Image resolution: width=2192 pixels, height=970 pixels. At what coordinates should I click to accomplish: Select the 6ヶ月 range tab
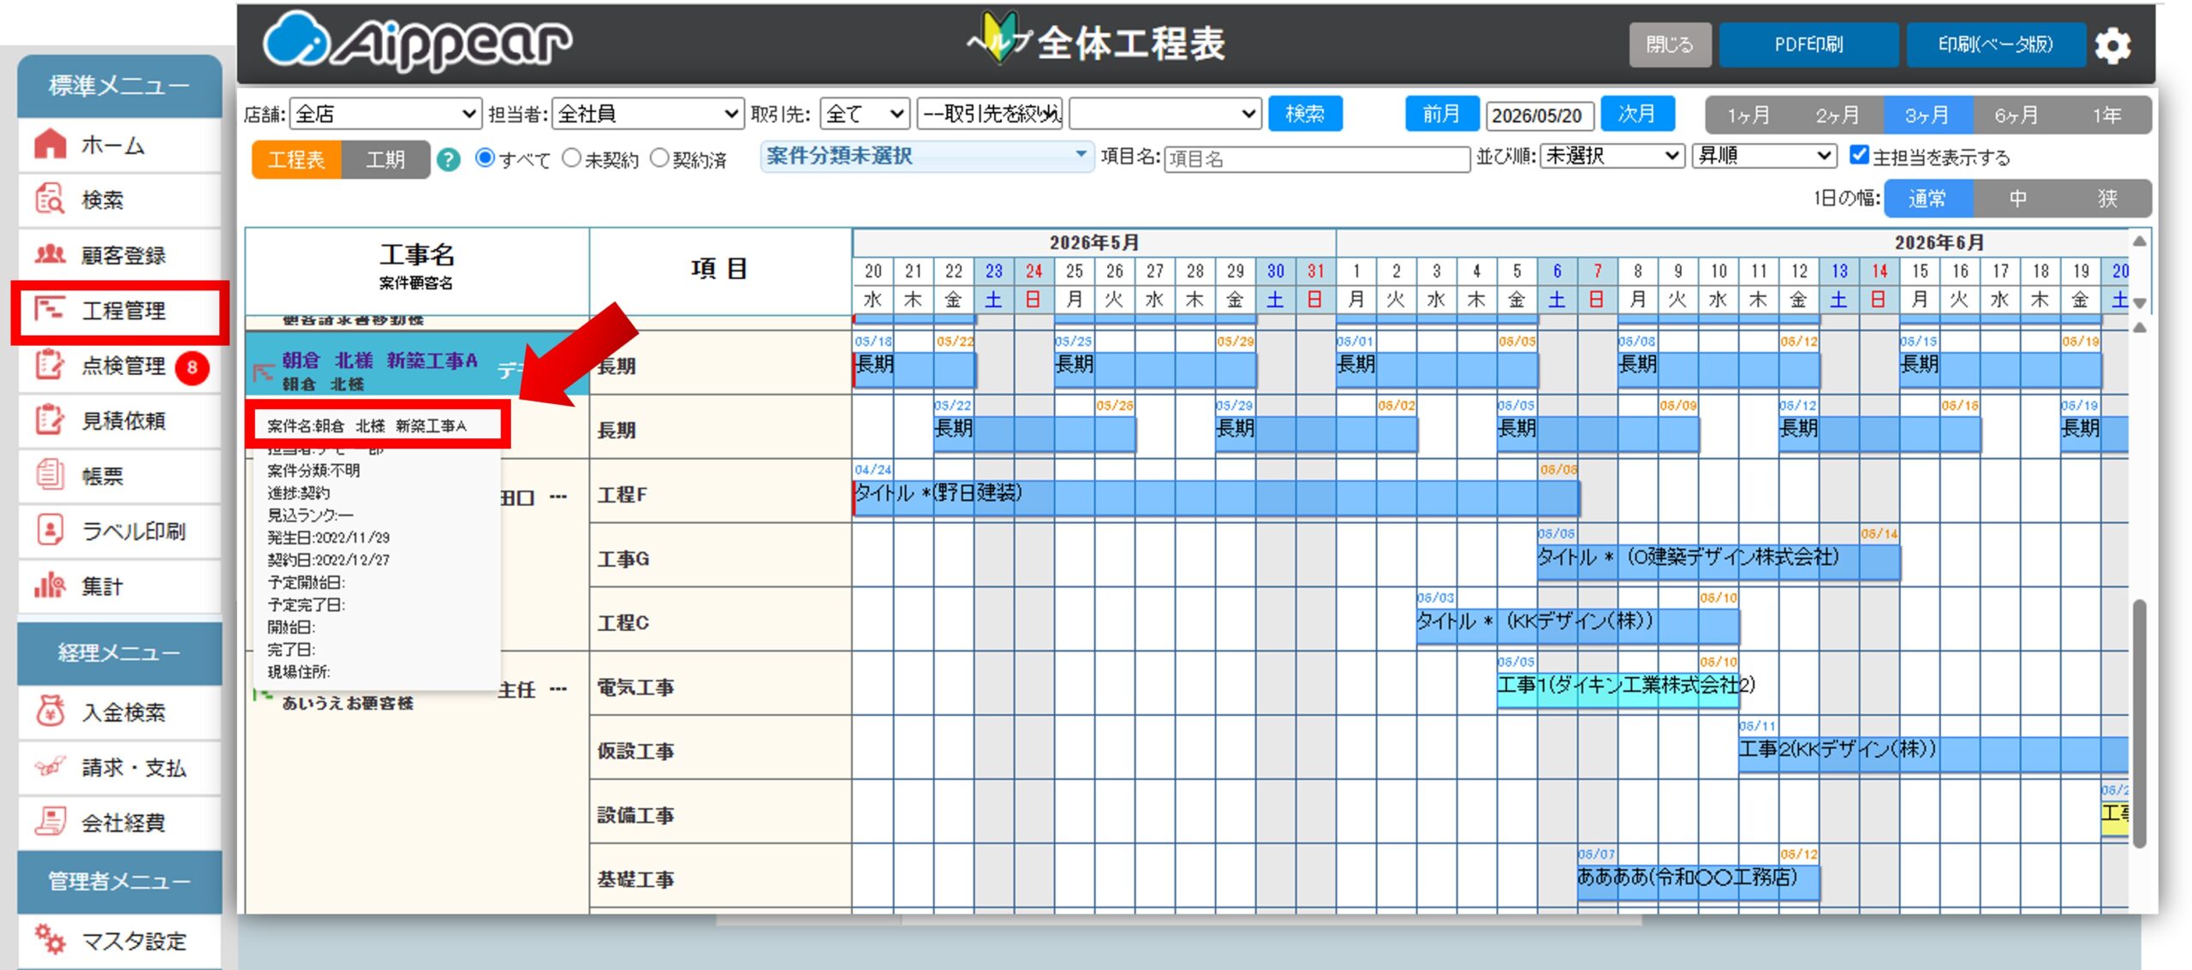(2017, 115)
